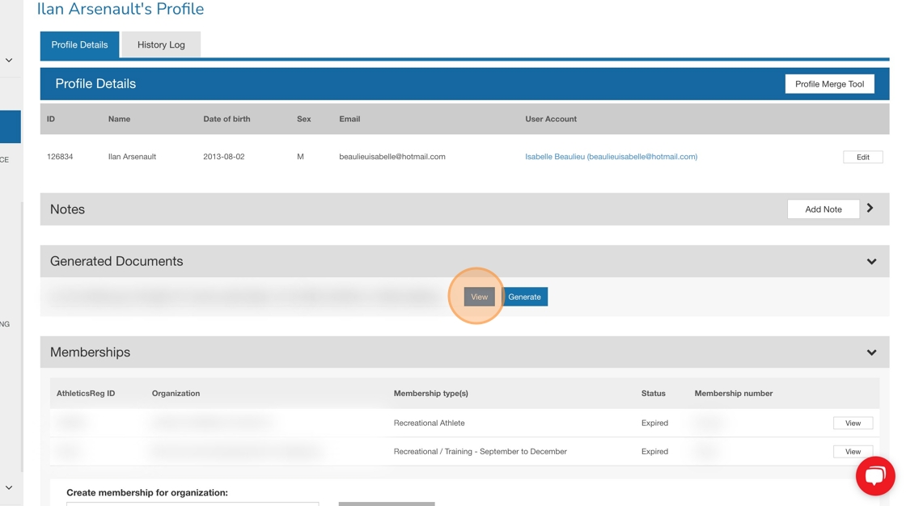Edit Ilan Arsenault's profile details
Viewport: 906px width, 506px height.
[862, 157]
